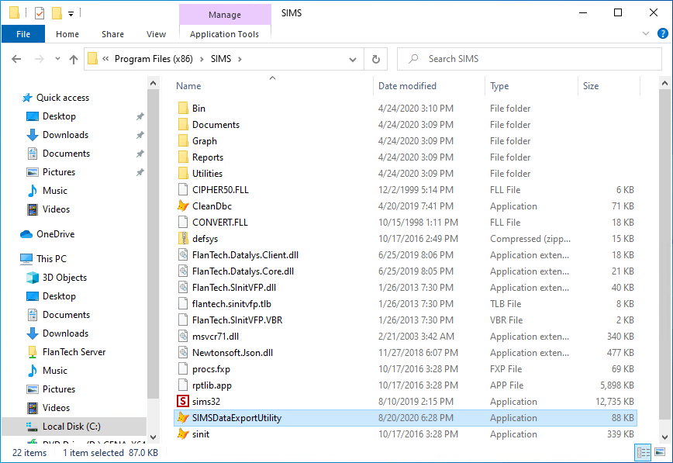Open address bar history dropdown
This screenshot has width=673, height=463.
point(352,59)
